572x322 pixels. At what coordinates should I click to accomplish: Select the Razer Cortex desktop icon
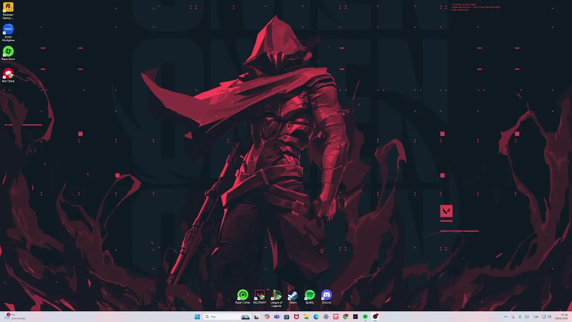point(243,297)
